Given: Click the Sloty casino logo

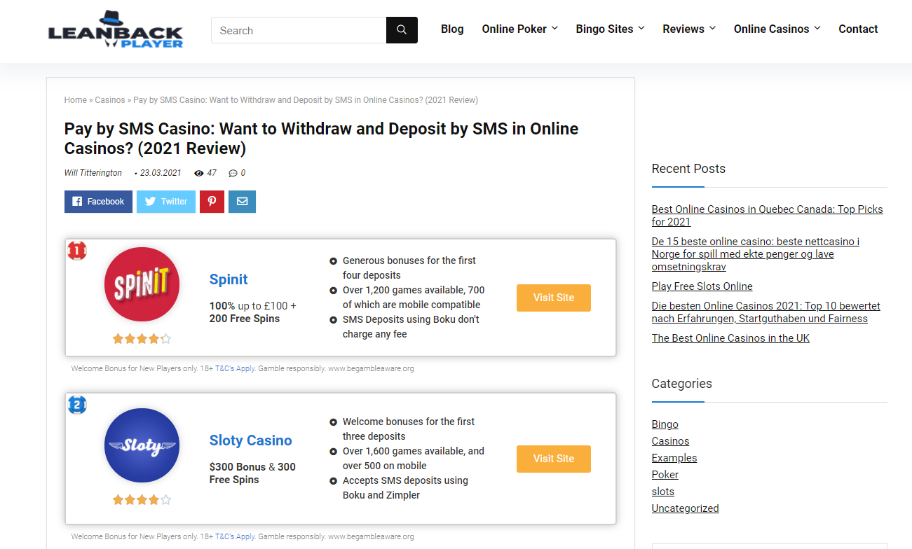Looking at the screenshot, I should click(x=142, y=445).
